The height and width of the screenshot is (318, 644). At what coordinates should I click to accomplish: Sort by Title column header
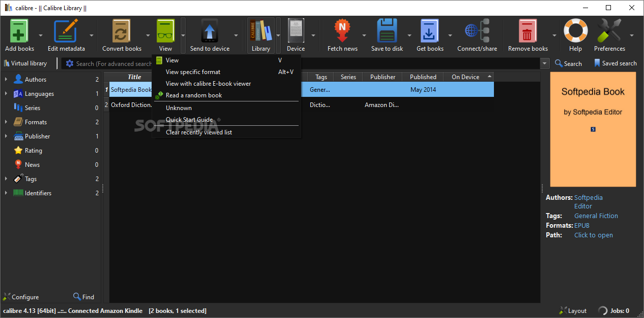[134, 77]
